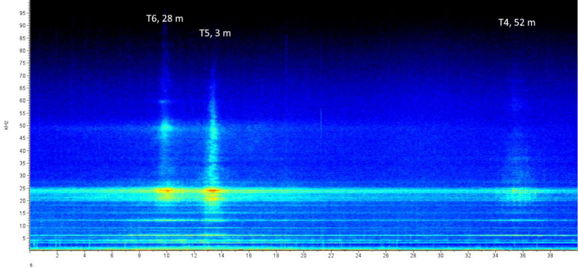Select the red hotspot of T6 near 24 kHz

click(168, 190)
